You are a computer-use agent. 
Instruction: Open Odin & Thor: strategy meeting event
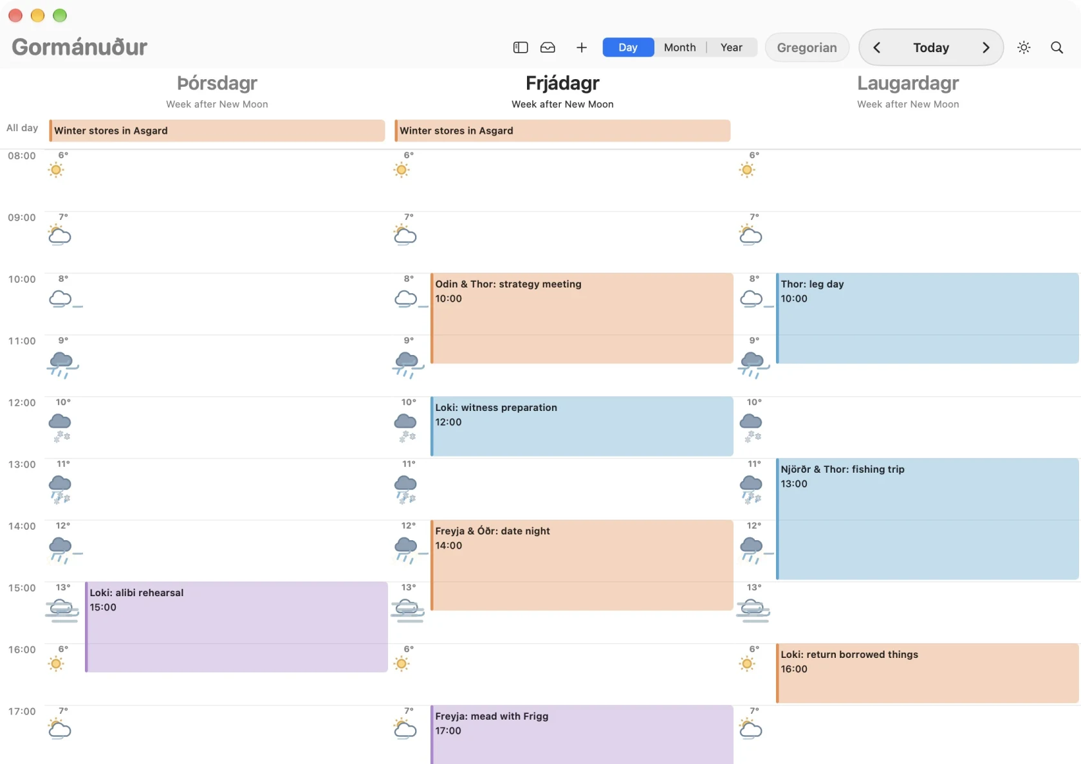coord(582,318)
